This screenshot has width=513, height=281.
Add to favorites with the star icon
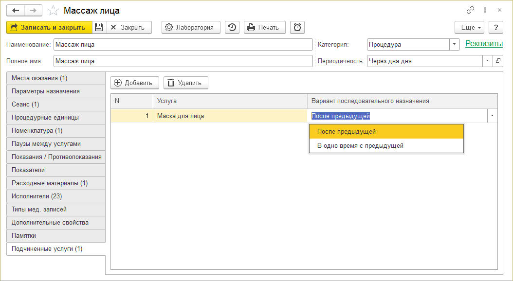point(54,10)
